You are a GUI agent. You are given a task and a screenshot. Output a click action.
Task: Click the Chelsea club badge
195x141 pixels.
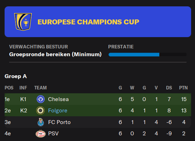click(41, 99)
